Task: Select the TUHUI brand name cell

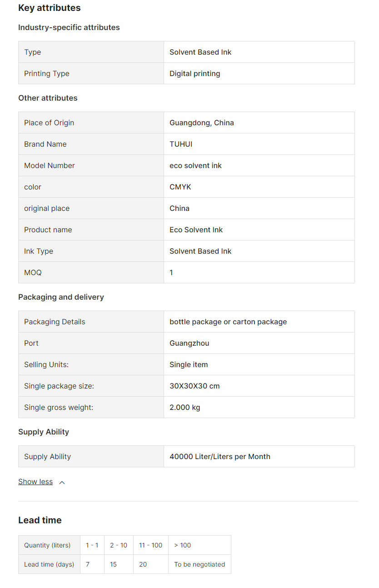Action: [x=181, y=144]
